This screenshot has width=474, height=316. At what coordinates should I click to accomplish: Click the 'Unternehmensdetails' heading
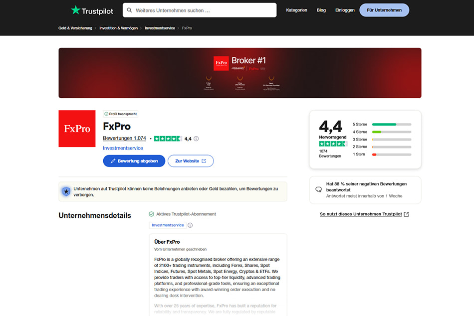tap(95, 215)
